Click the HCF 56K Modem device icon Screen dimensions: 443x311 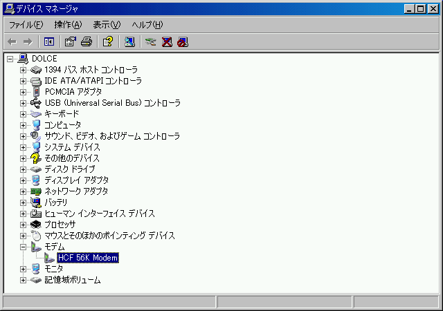coord(49,258)
